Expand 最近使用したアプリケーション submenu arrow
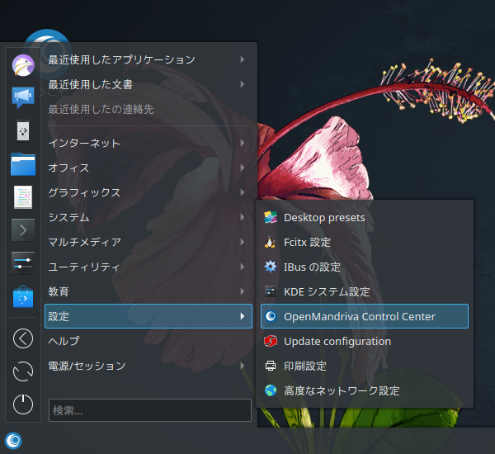Image resolution: width=495 pixels, height=454 pixels. 242,59
